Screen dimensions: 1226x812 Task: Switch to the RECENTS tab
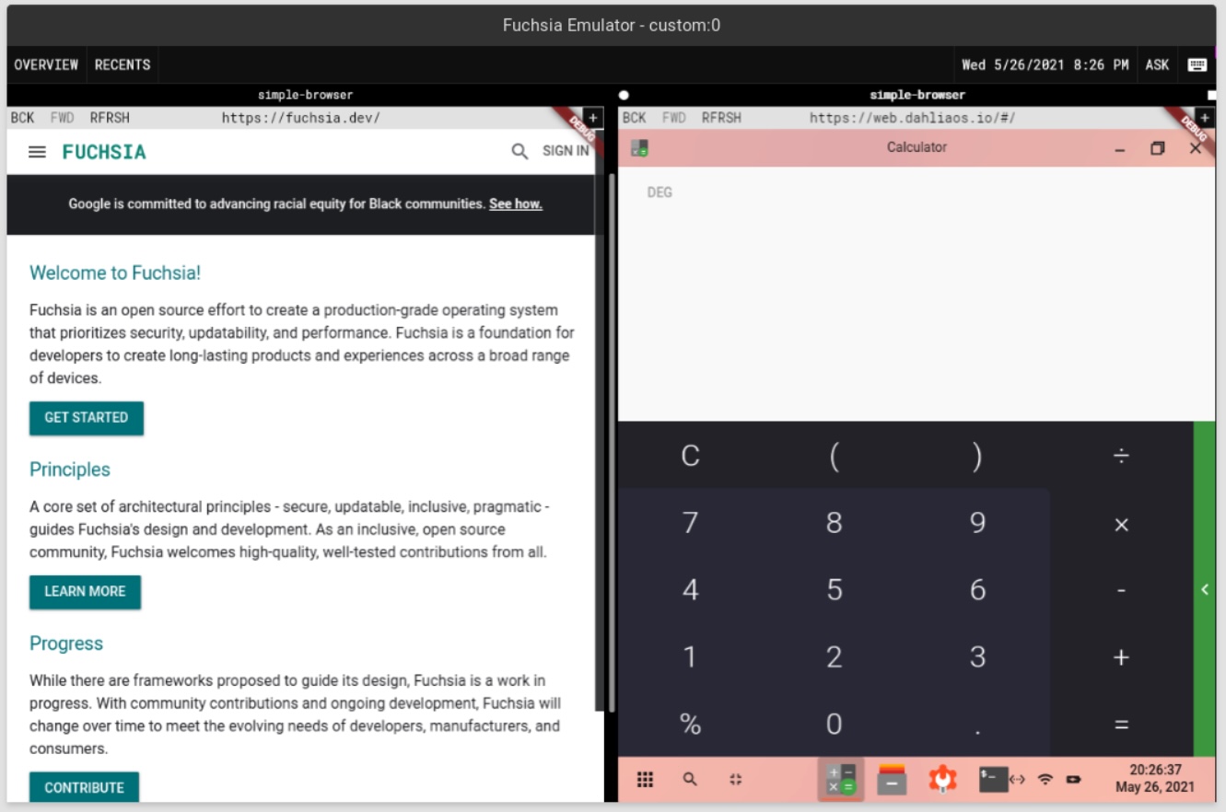[x=122, y=64]
